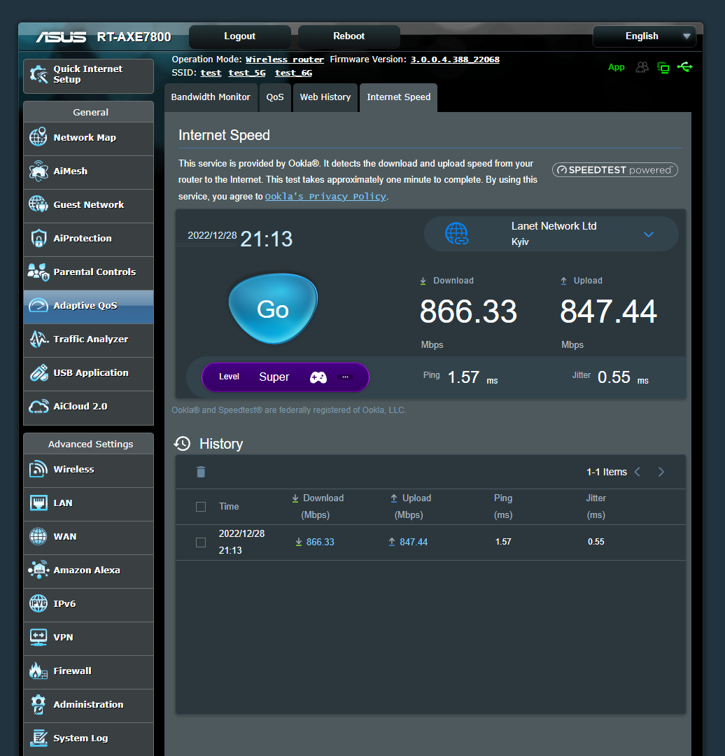Image resolution: width=725 pixels, height=756 pixels.
Task: Click the VPN icon in sidebar
Action: tap(38, 637)
